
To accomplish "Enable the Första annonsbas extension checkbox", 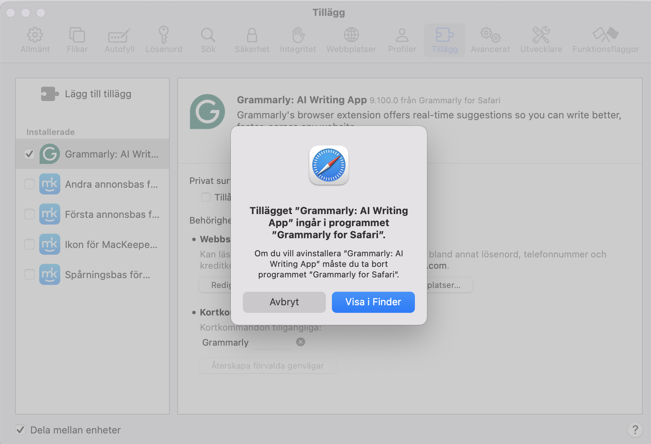I will (29, 214).
